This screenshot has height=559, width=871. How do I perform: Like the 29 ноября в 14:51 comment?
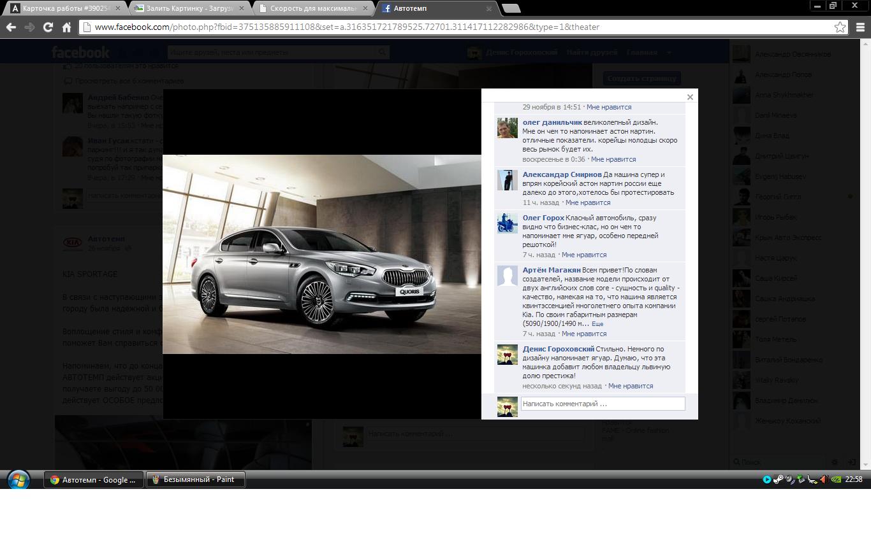point(609,107)
